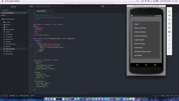Choose Enable Live Reload
179x101 pixels.
[146, 32]
